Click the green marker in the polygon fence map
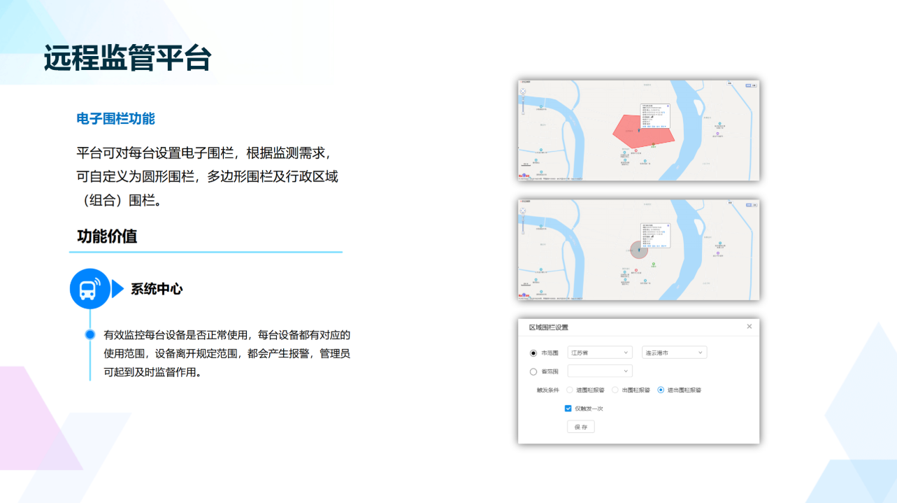This screenshot has width=897, height=503. [653, 144]
